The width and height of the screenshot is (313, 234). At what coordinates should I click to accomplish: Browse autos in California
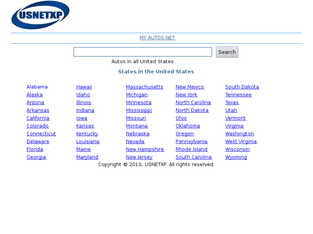pyautogui.click(x=38, y=118)
